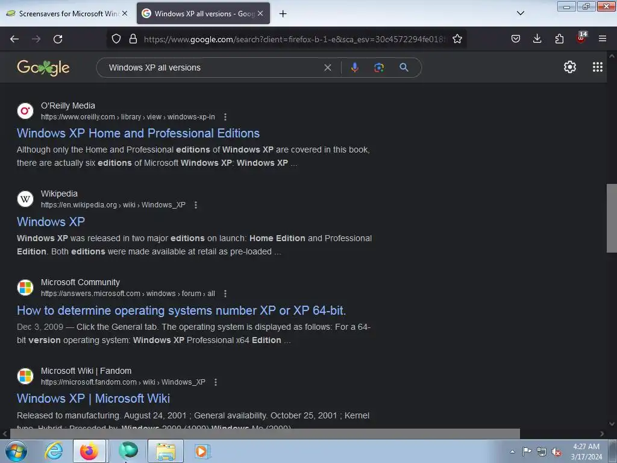Click the Wikipedia site name
This screenshot has height=463, width=617.
59,194
